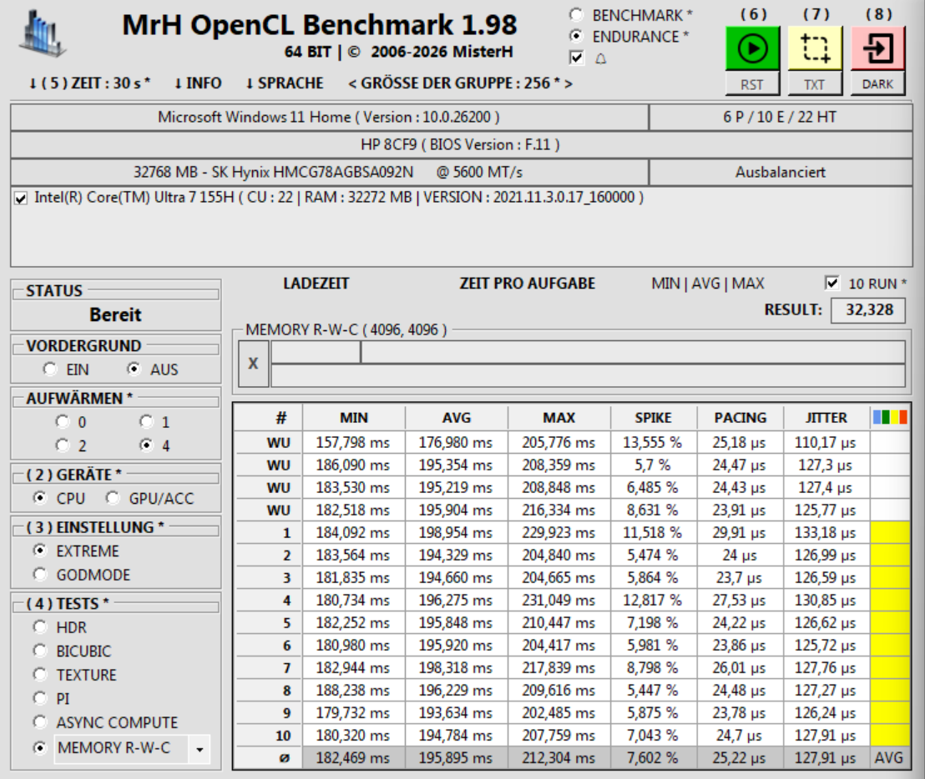This screenshot has height=779, width=925.
Task: Choose GPU/ACC as device
Action: [112, 498]
